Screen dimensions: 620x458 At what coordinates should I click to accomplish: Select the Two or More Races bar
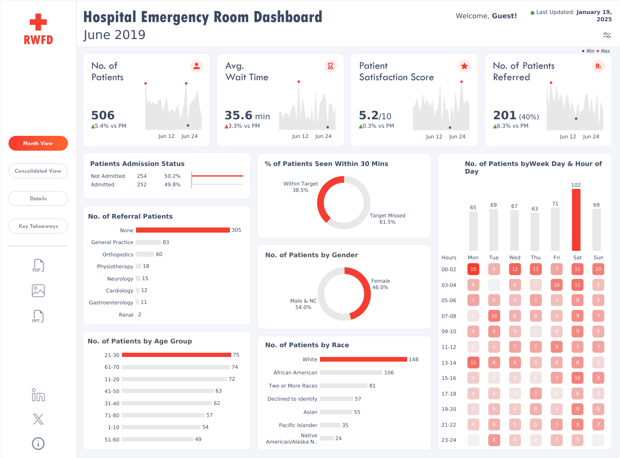pyautogui.click(x=344, y=386)
